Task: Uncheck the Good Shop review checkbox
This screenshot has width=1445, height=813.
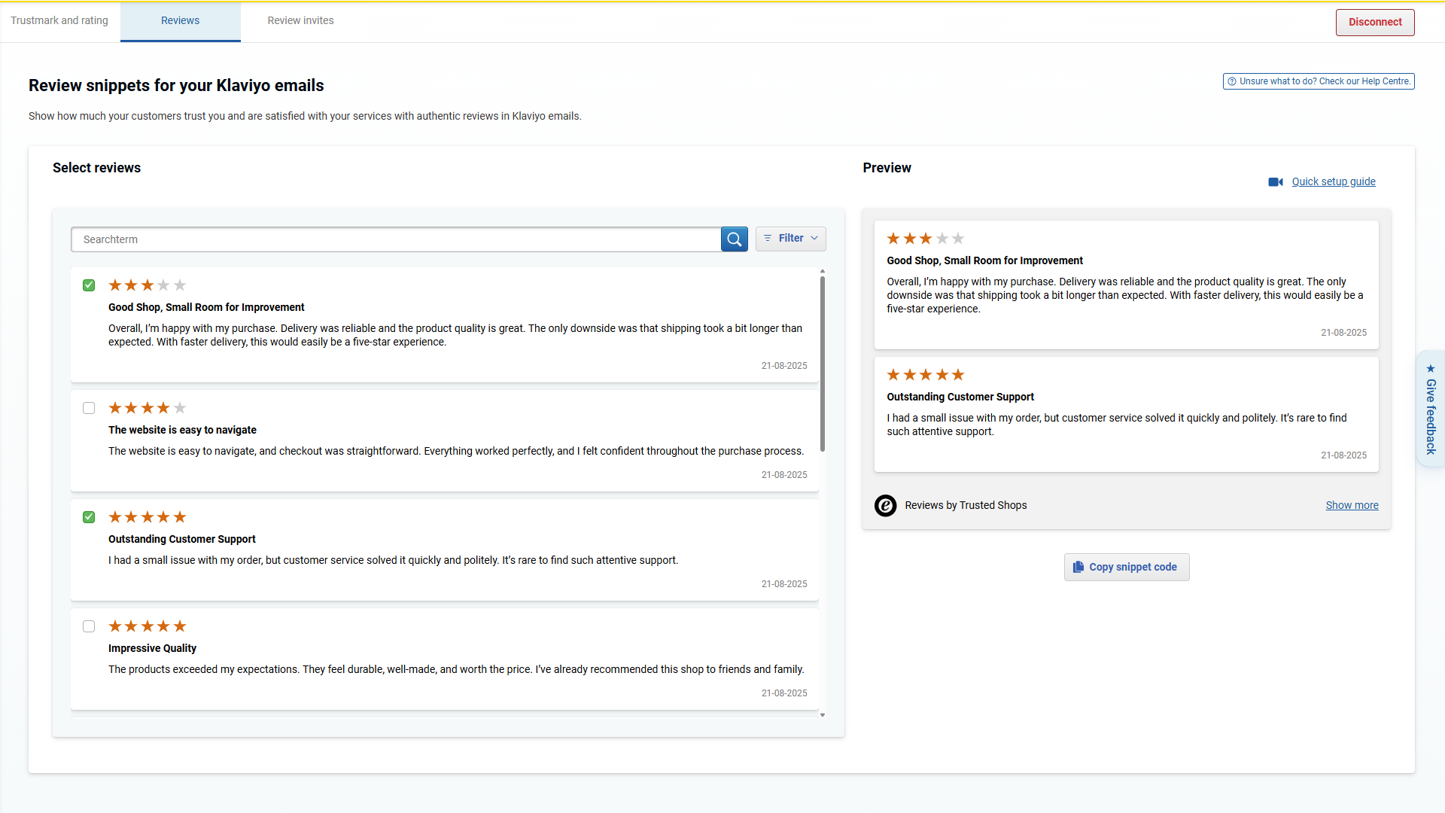Action: coord(89,285)
